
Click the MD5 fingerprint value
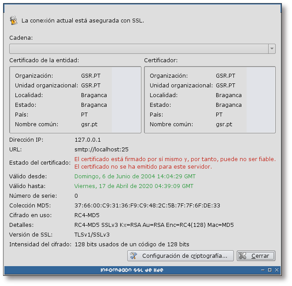point(147,205)
